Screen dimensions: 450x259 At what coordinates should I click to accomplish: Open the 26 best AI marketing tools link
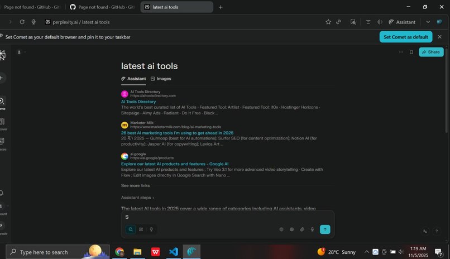pos(177,133)
